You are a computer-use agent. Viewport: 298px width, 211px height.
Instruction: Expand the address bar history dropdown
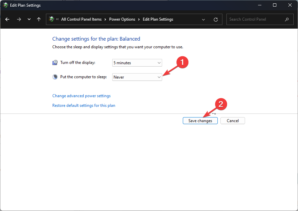pyautogui.click(x=203, y=20)
